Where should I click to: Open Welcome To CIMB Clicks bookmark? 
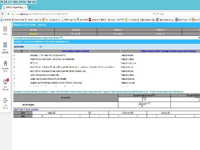pos(98,20)
